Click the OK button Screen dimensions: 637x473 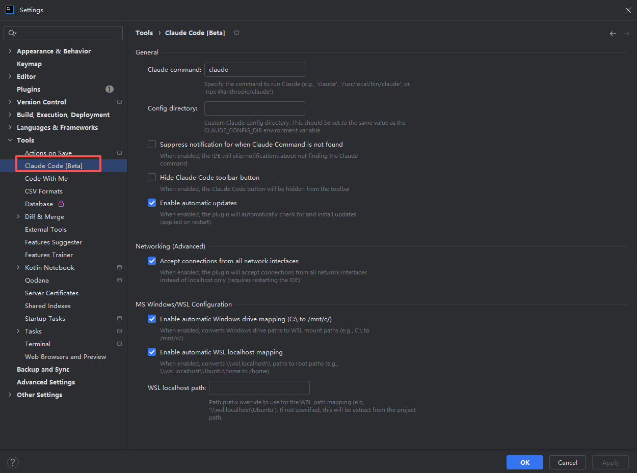[525, 462]
